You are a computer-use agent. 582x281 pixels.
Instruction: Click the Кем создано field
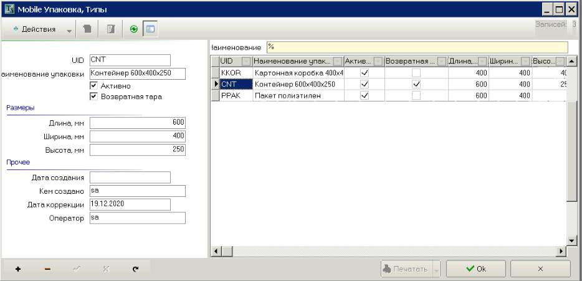(137, 191)
